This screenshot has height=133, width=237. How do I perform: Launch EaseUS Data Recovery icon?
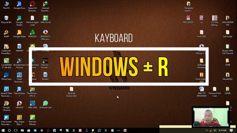[6, 92]
